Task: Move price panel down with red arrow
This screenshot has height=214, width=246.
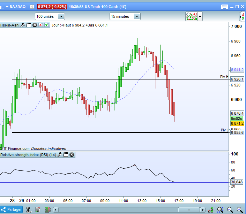Action: 40,25
